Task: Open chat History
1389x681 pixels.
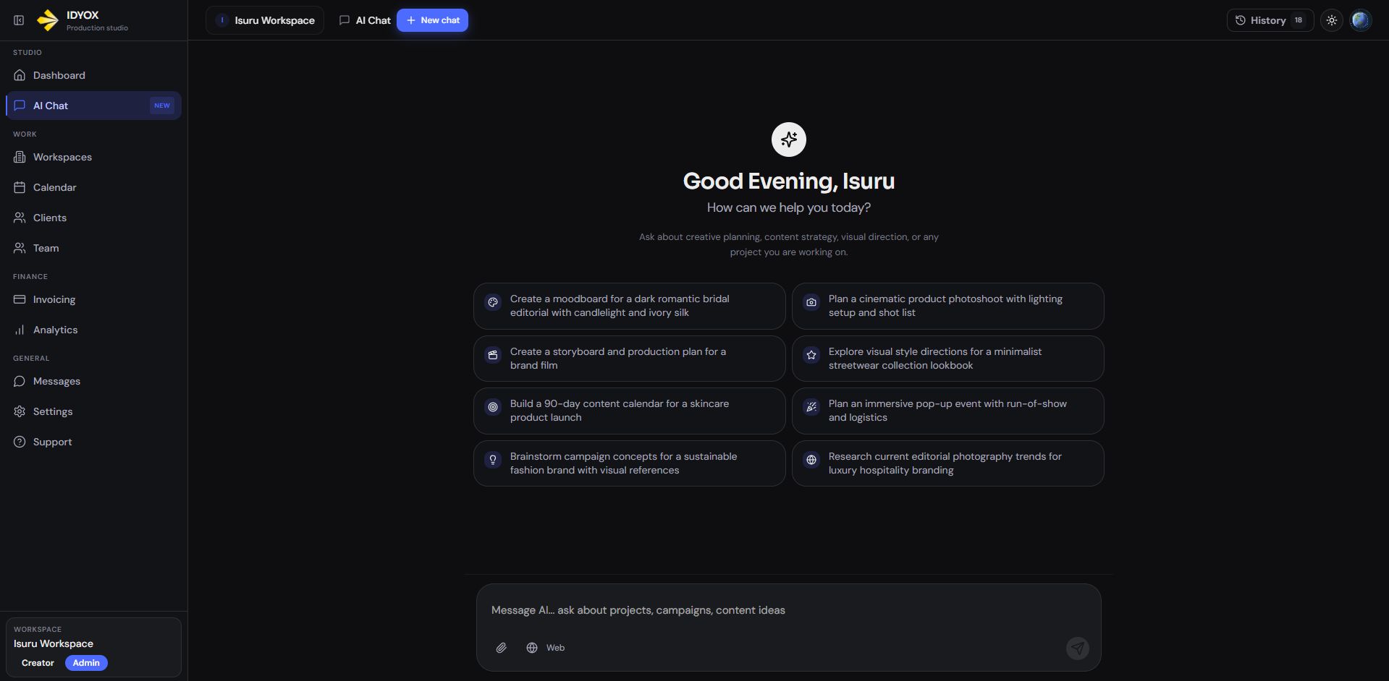Action: (1270, 20)
